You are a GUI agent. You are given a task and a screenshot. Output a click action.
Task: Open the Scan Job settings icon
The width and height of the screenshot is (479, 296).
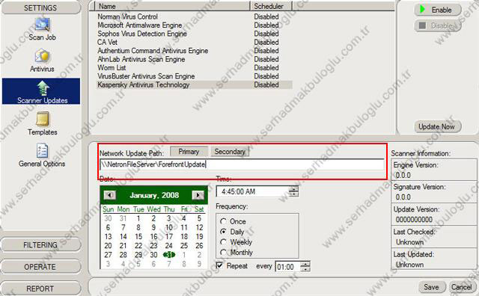(x=42, y=29)
